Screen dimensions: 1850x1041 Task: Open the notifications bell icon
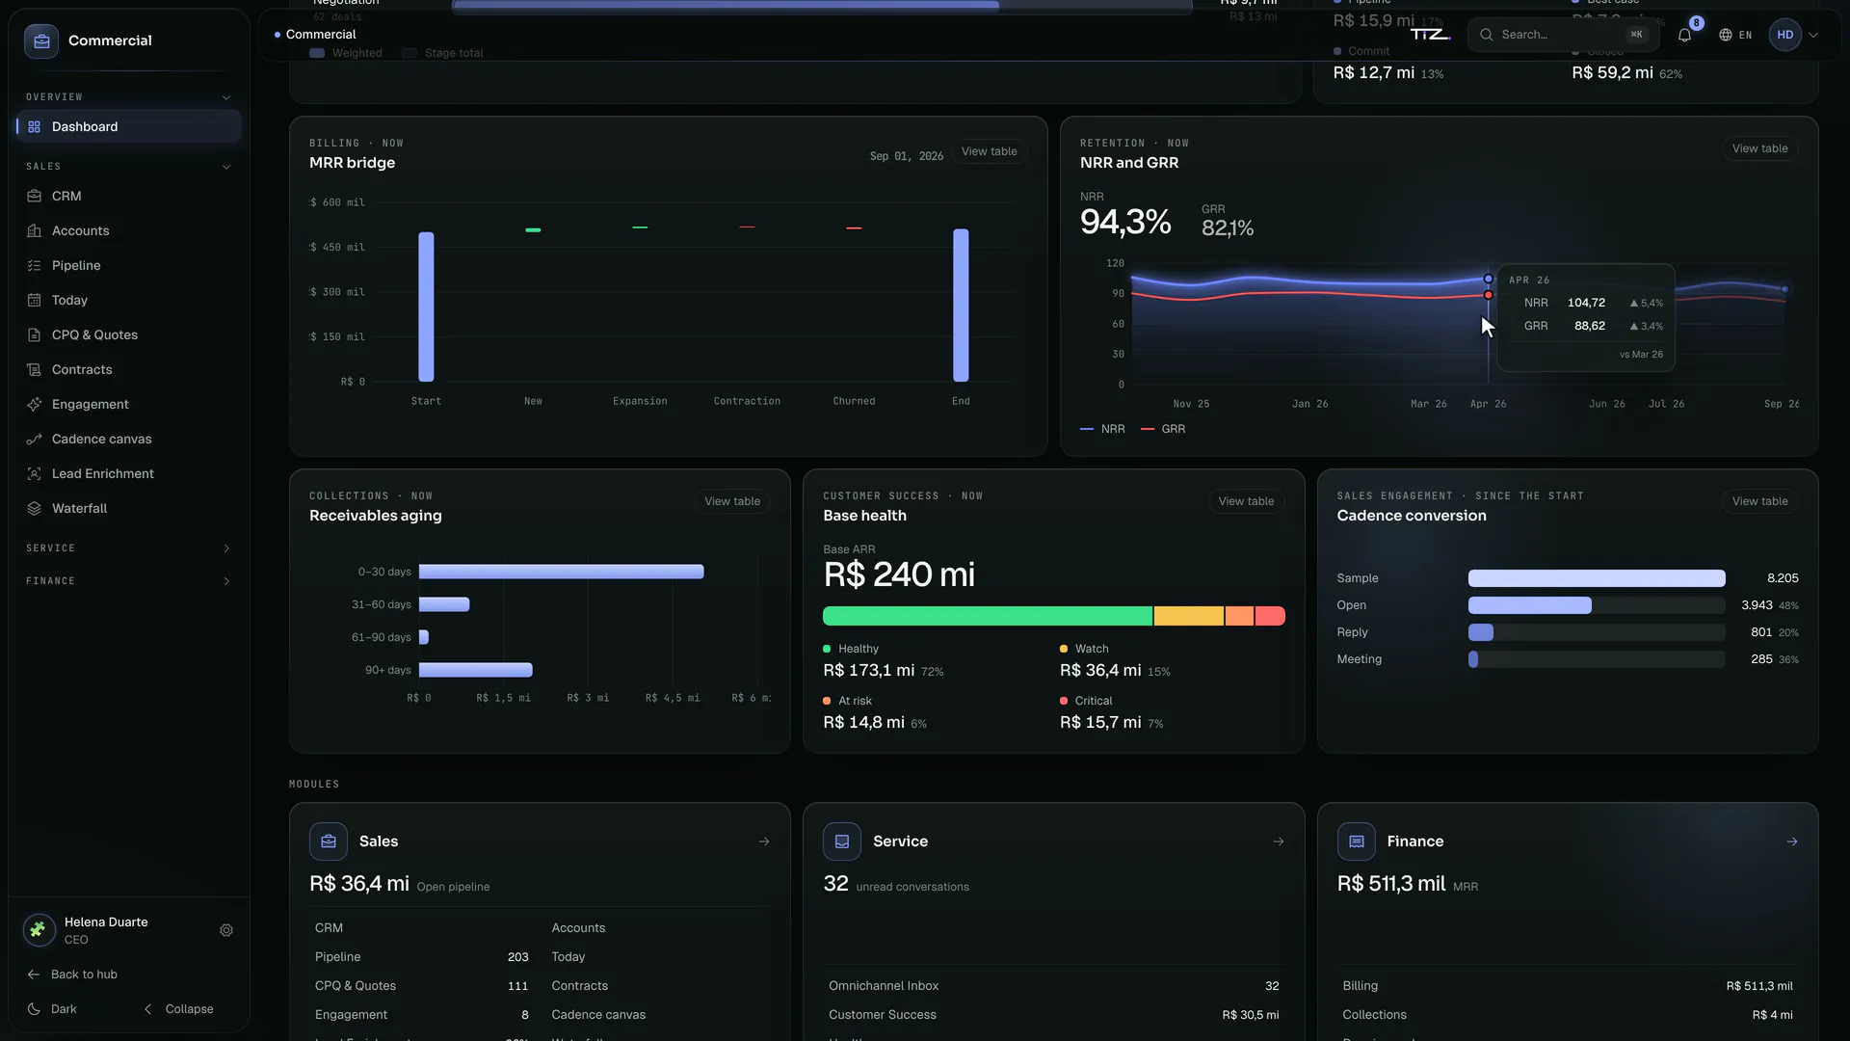[1684, 35]
